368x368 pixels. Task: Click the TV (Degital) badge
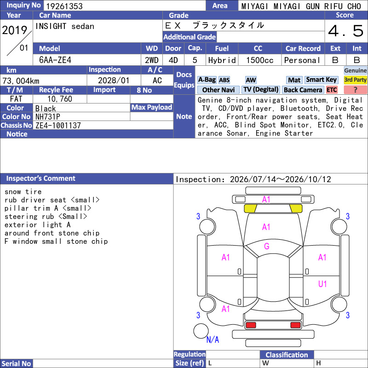tap(261, 90)
